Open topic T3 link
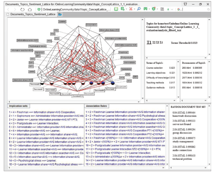 158,43
